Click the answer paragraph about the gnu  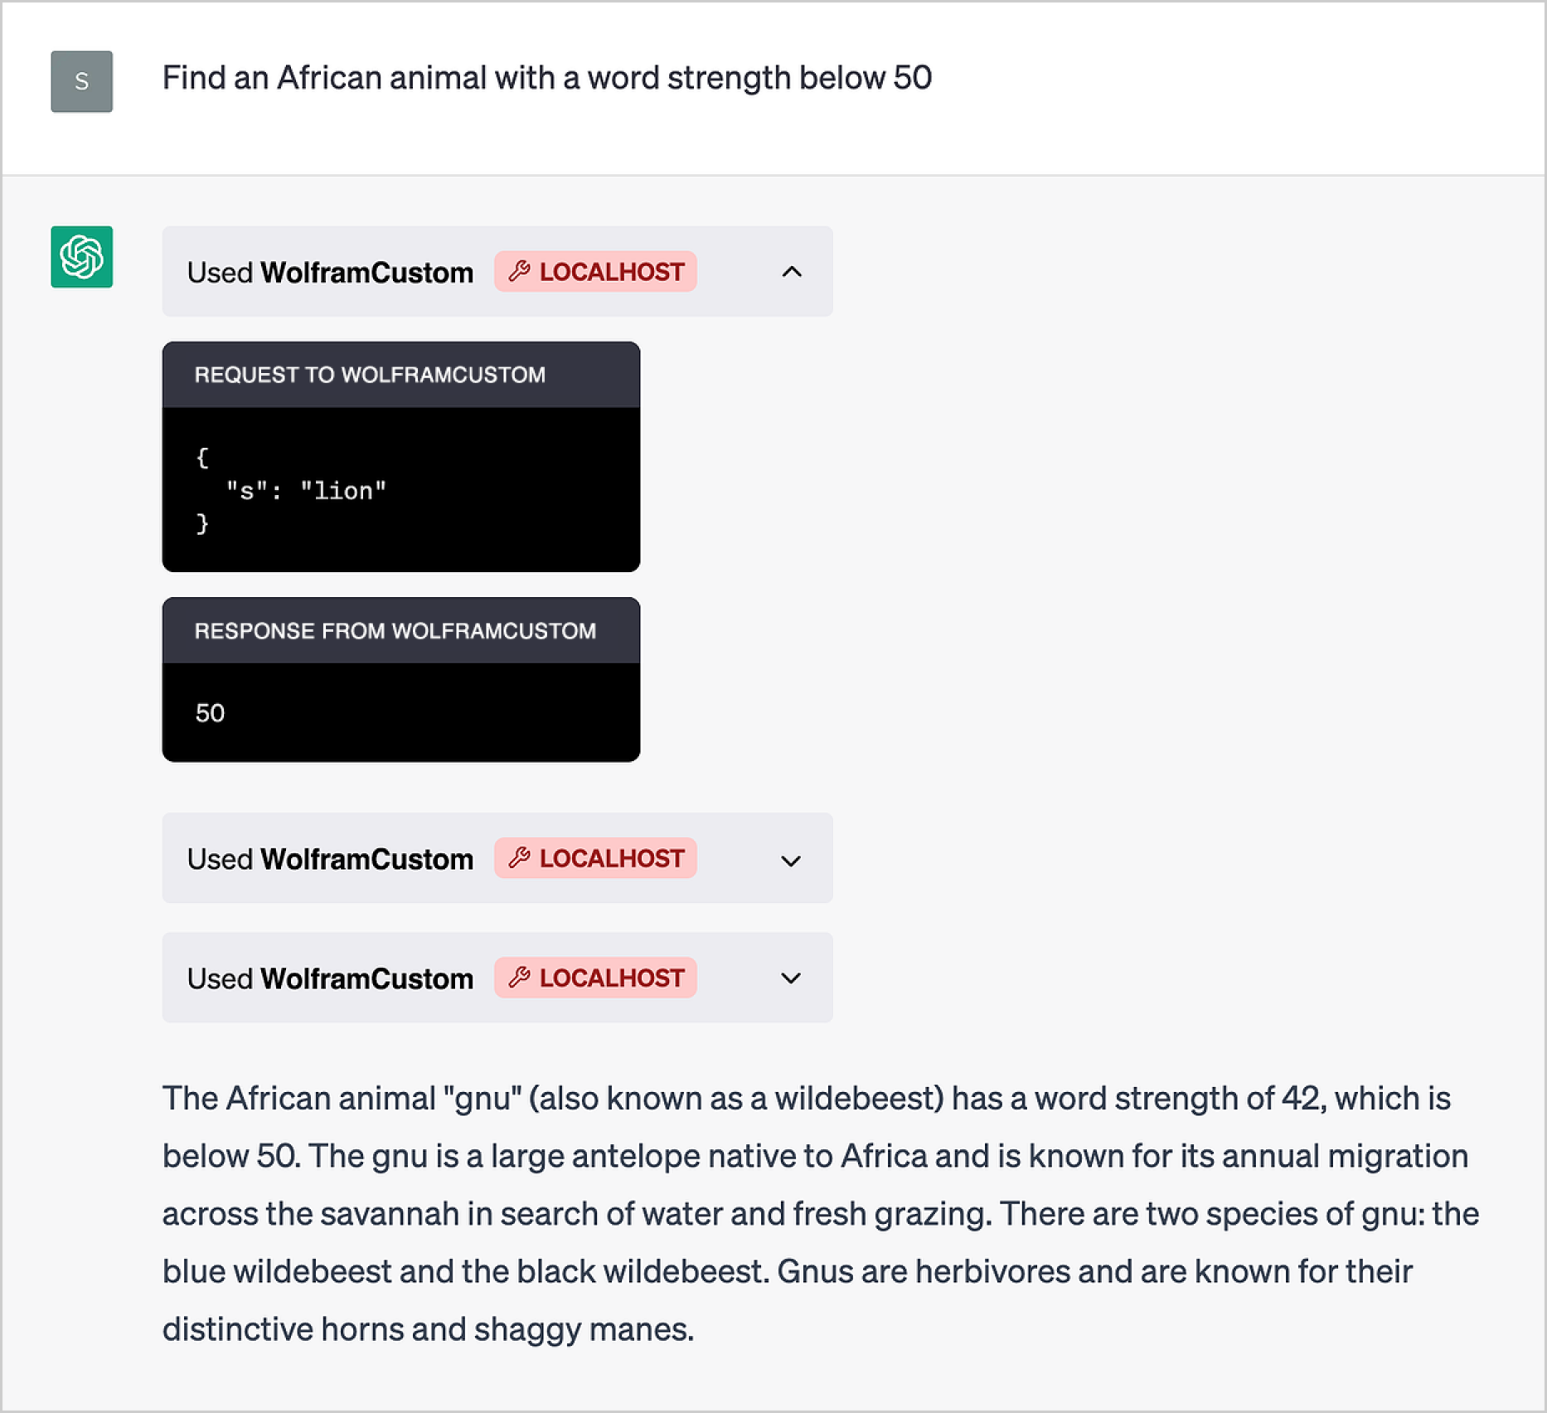point(821,1213)
